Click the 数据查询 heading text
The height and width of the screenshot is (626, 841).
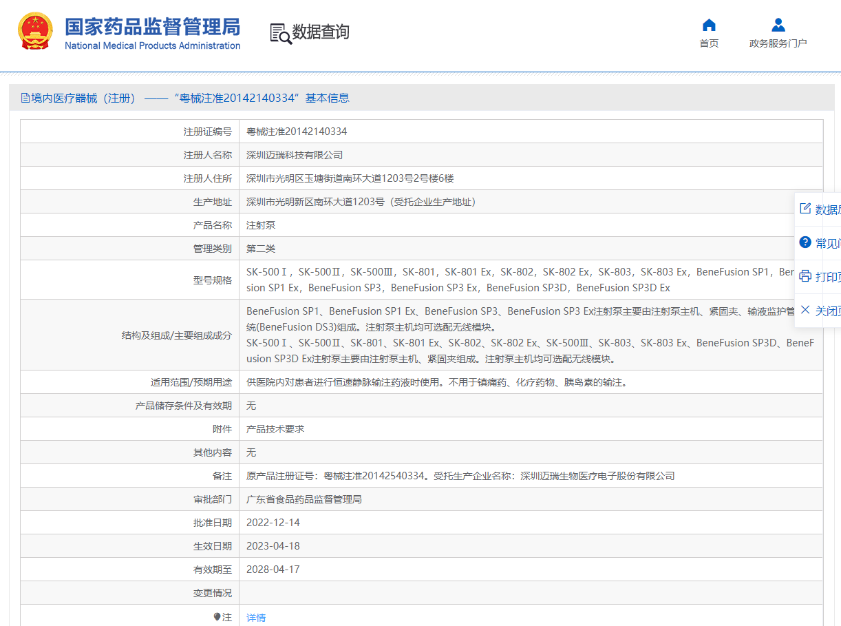(321, 32)
